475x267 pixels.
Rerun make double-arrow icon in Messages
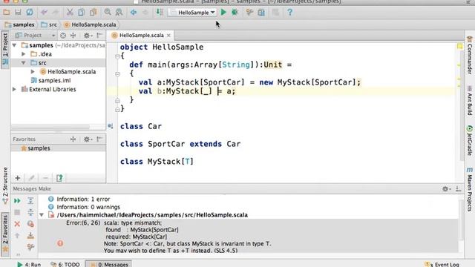pyautogui.click(x=17, y=201)
